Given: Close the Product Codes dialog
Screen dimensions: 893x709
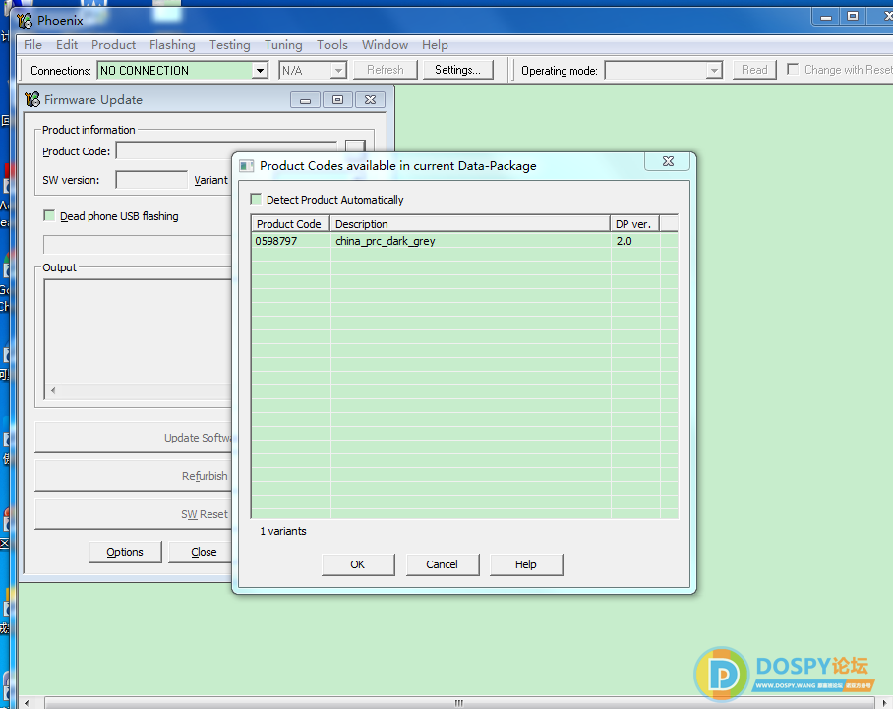Looking at the screenshot, I should click(668, 161).
